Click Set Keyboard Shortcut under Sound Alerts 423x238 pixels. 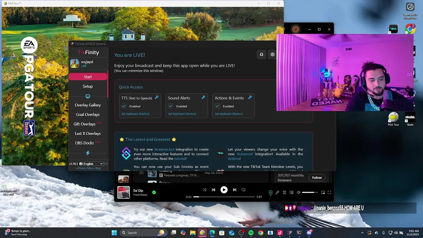click(x=182, y=114)
